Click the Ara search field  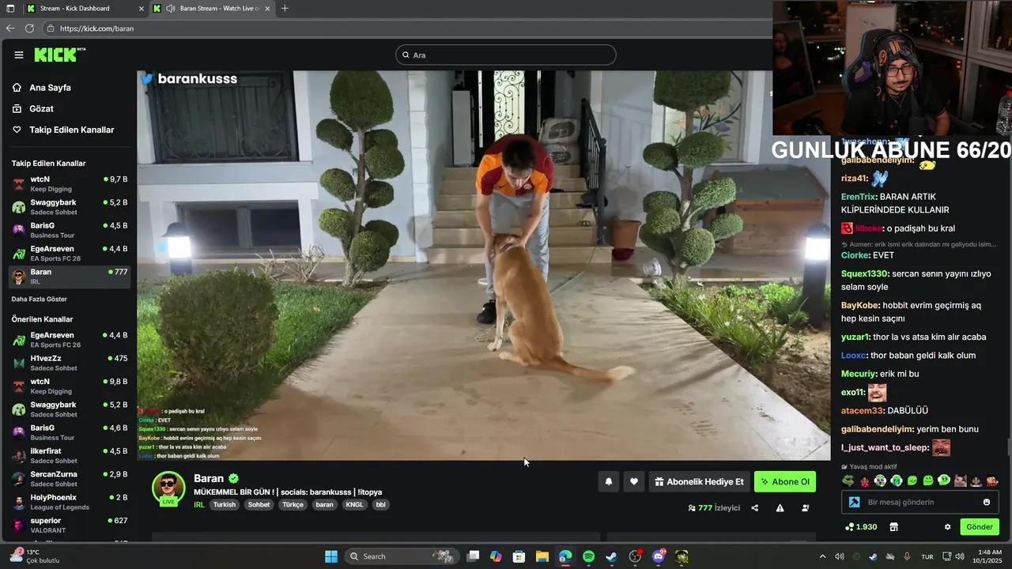point(506,55)
